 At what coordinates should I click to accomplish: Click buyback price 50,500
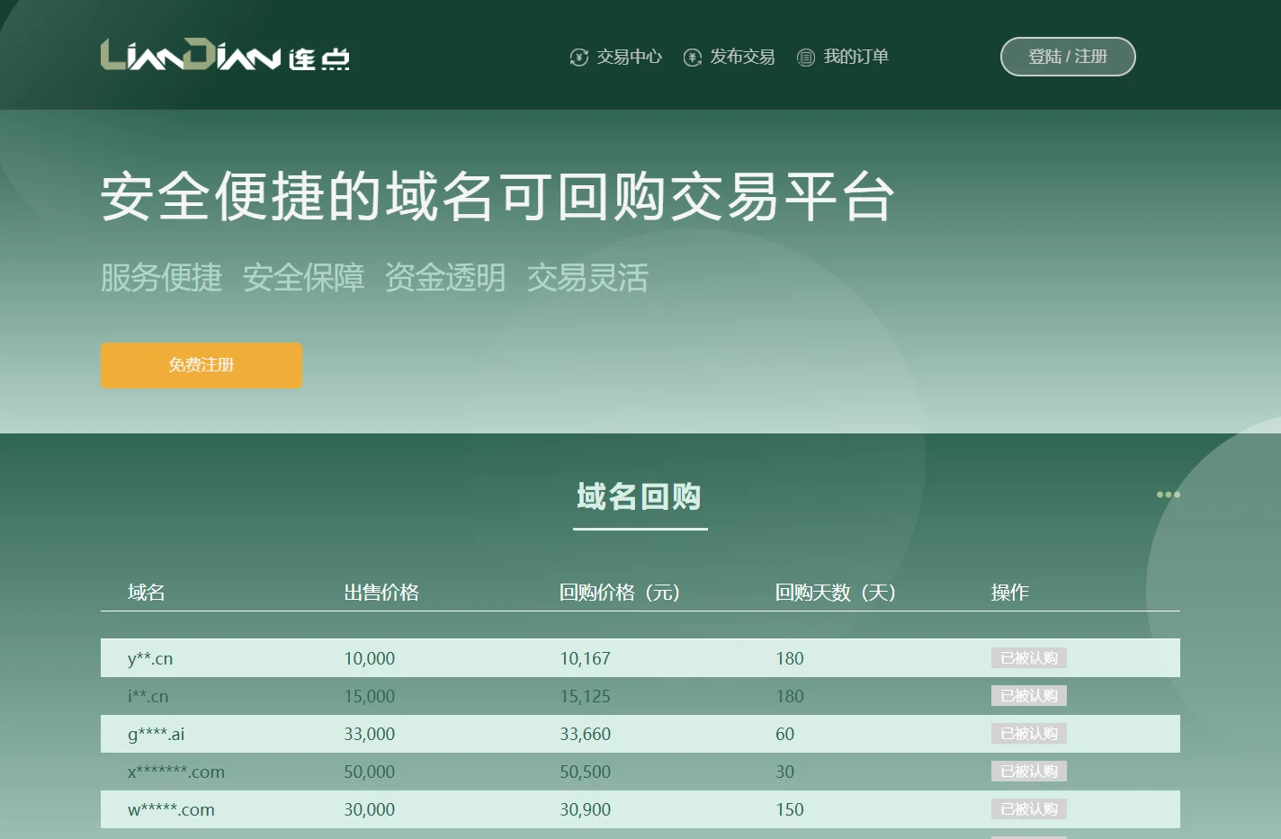[586, 772]
